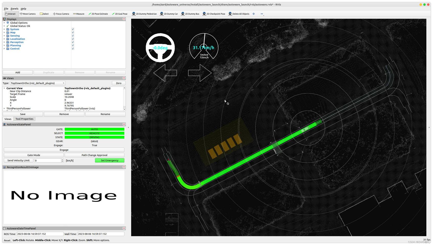Select the Measure tool
The width and height of the screenshot is (433, 245).
click(x=79, y=14)
